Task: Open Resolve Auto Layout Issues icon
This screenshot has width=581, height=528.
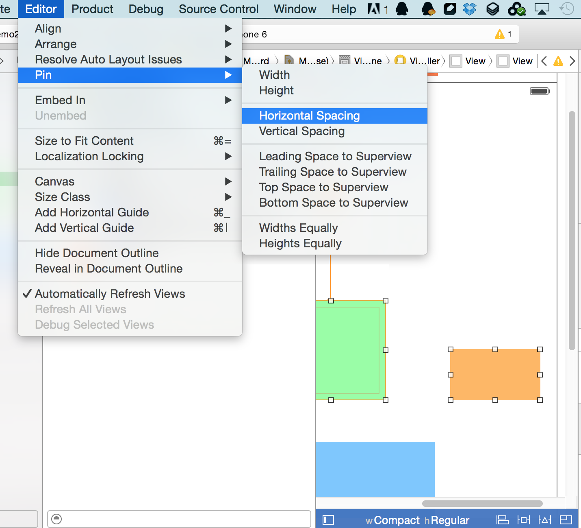Action: [544, 520]
